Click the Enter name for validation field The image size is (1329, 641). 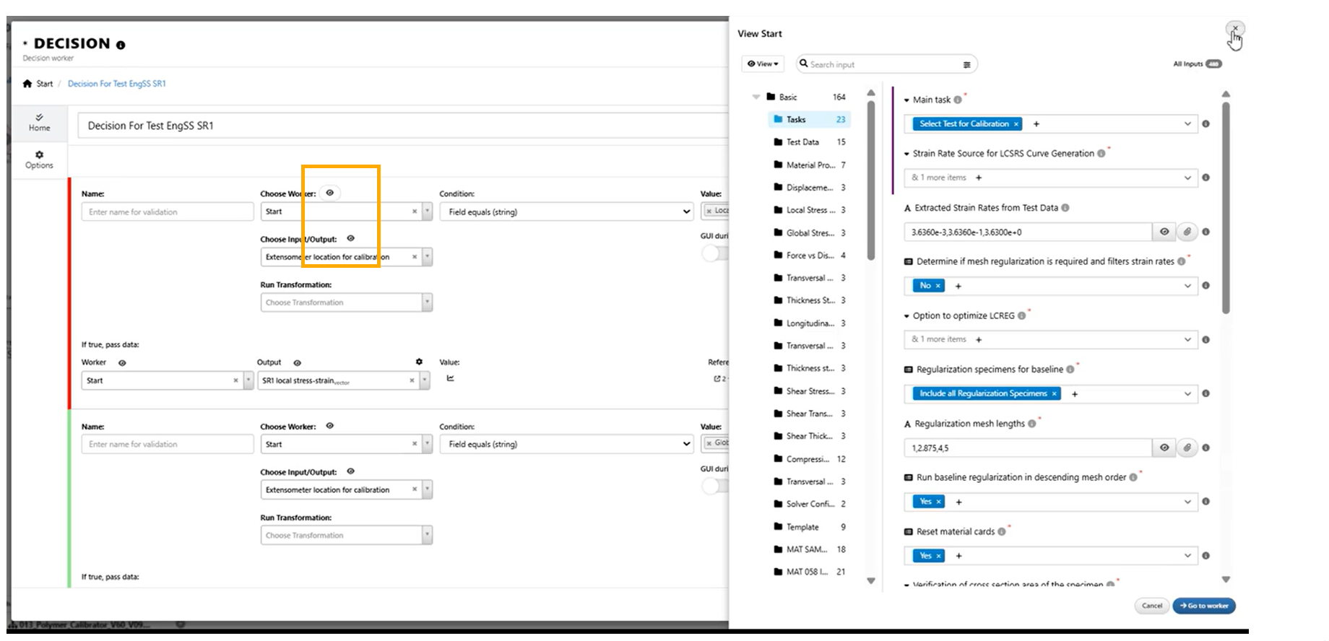[x=167, y=212]
